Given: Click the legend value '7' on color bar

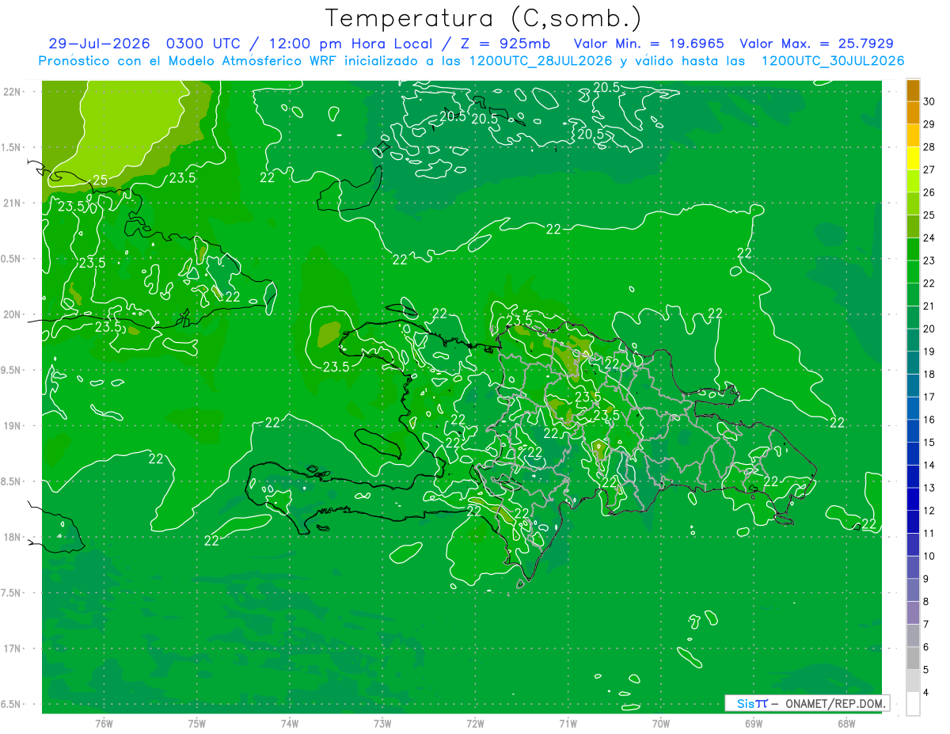Looking at the screenshot, I should pos(927,625).
